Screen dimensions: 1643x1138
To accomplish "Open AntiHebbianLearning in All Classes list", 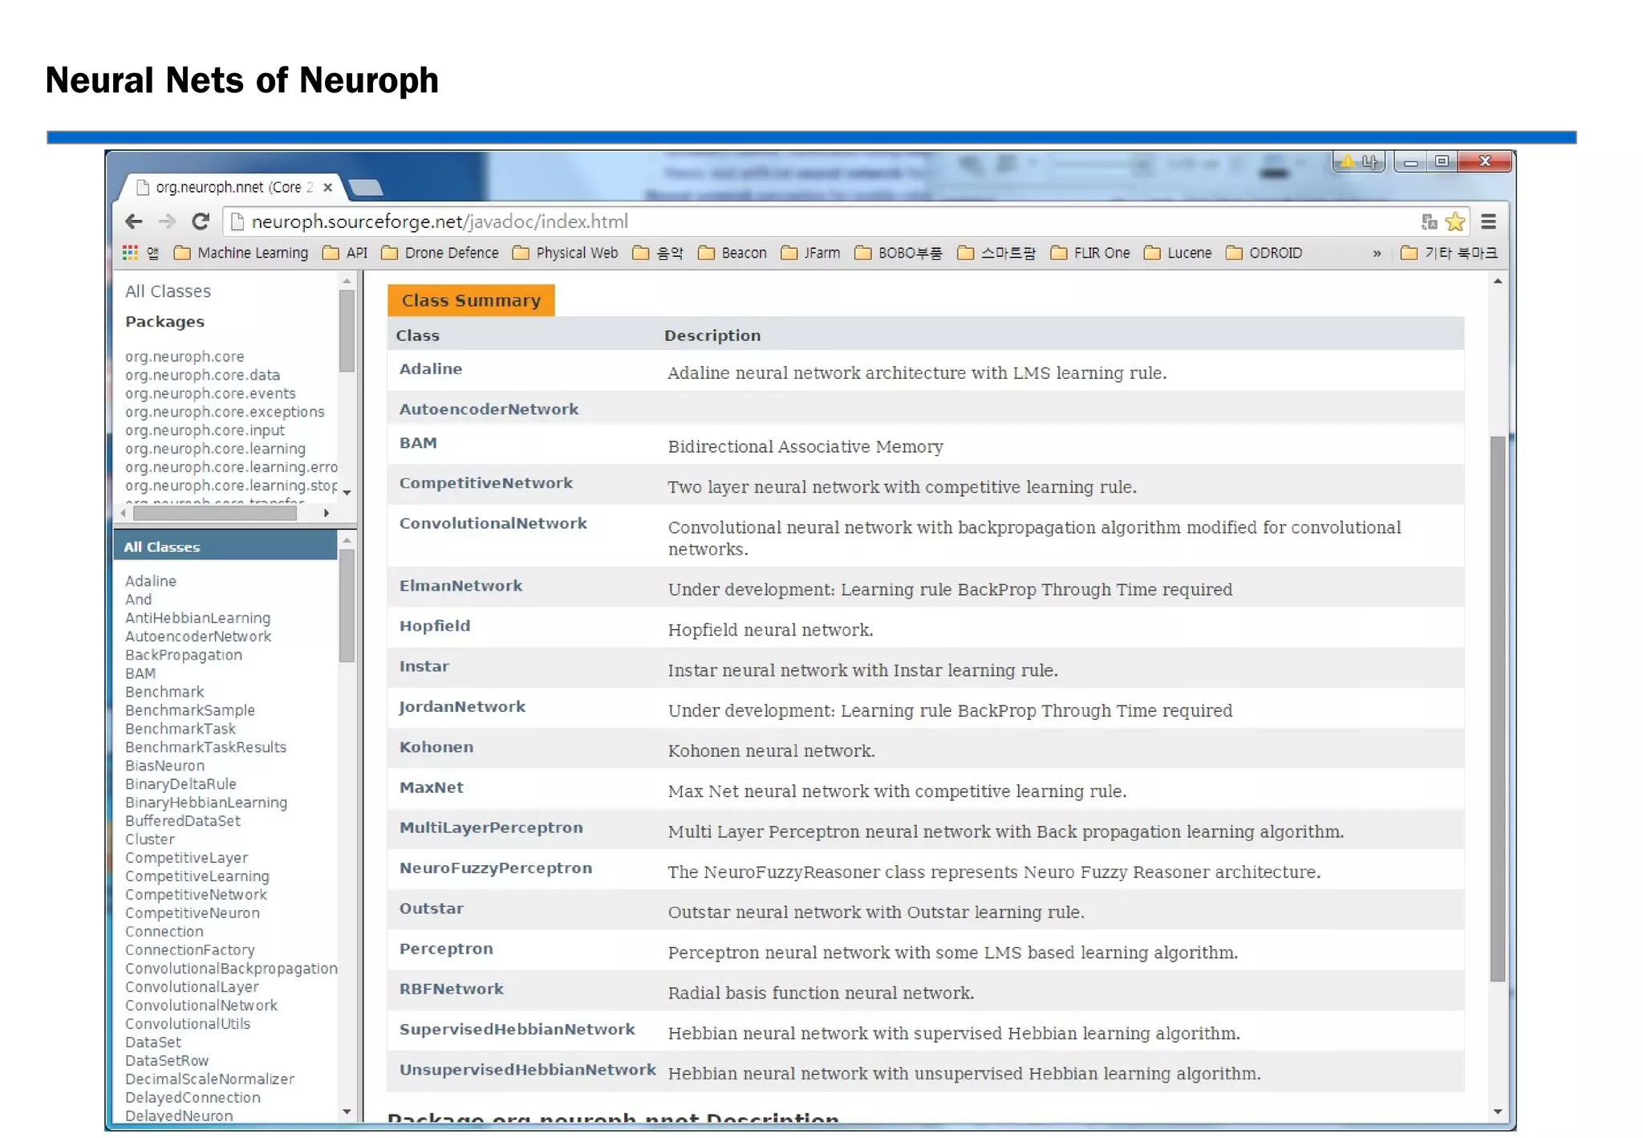I will click(197, 618).
